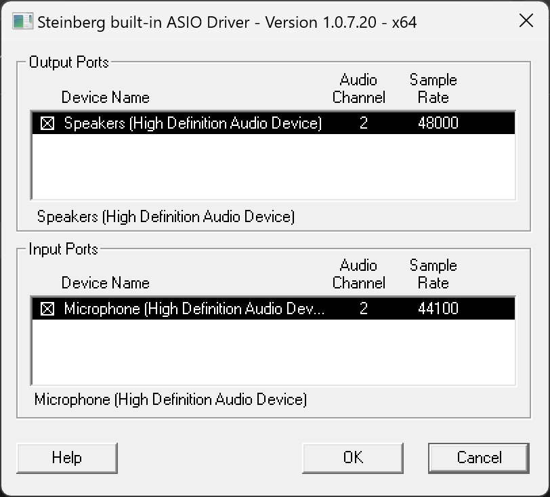
Task: Select the Microphone device name in Input Ports
Action: click(x=194, y=309)
